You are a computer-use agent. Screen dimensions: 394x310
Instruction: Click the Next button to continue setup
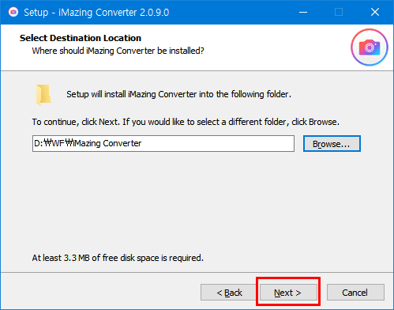pyautogui.click(x=288, y=293)
